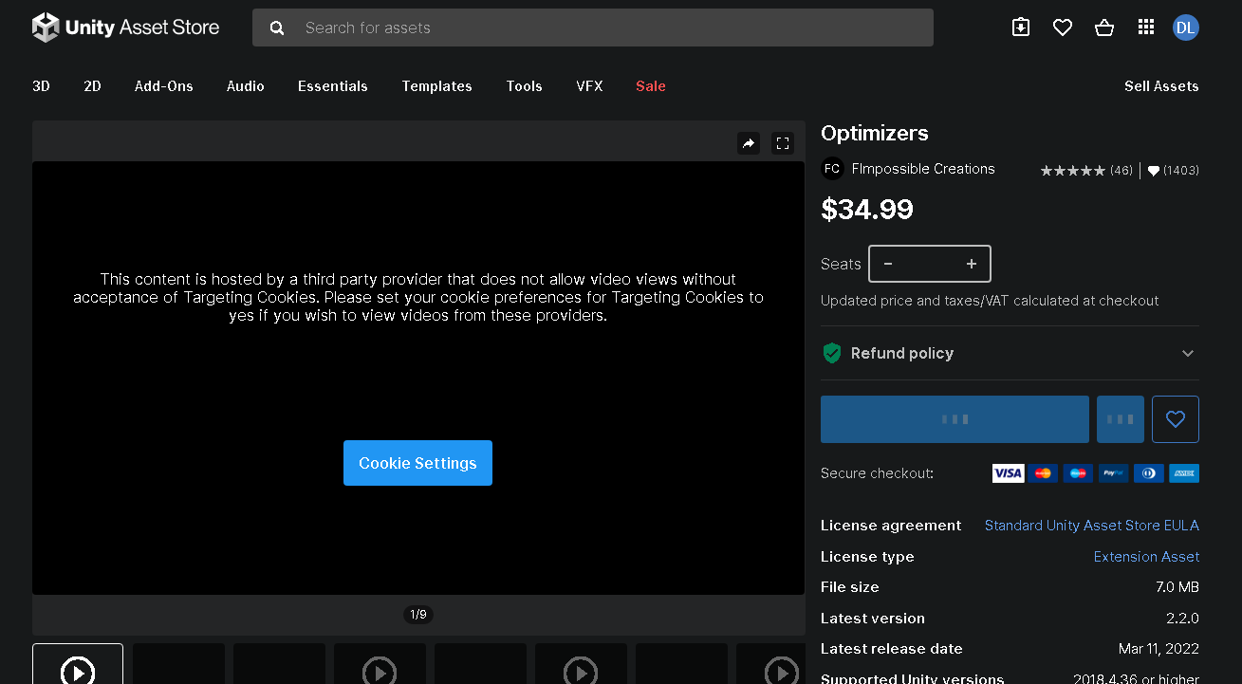Add asset to wishlist with heart button

click(1176, 419)
